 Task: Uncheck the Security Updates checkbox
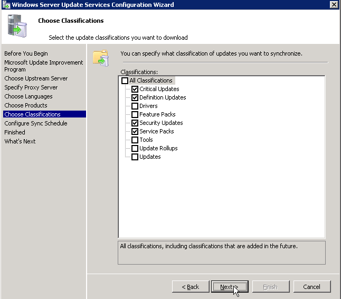(135, 123)
